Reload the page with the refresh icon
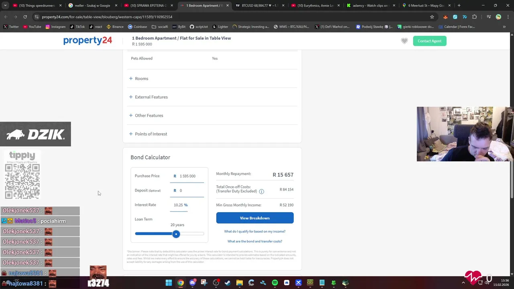Image resolution: width=514 pixels, height=289 pixels. (25, 17)
